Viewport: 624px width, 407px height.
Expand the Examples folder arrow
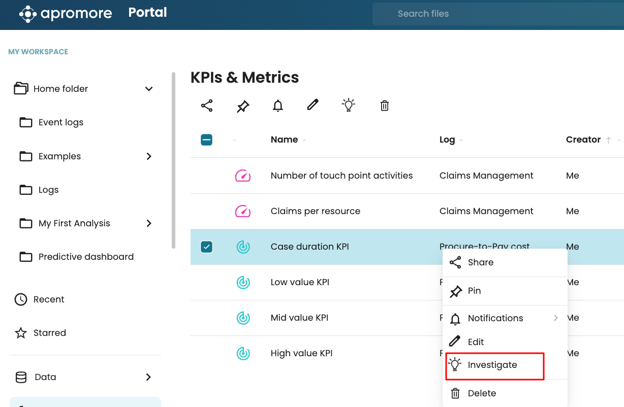tap(149, 156)
